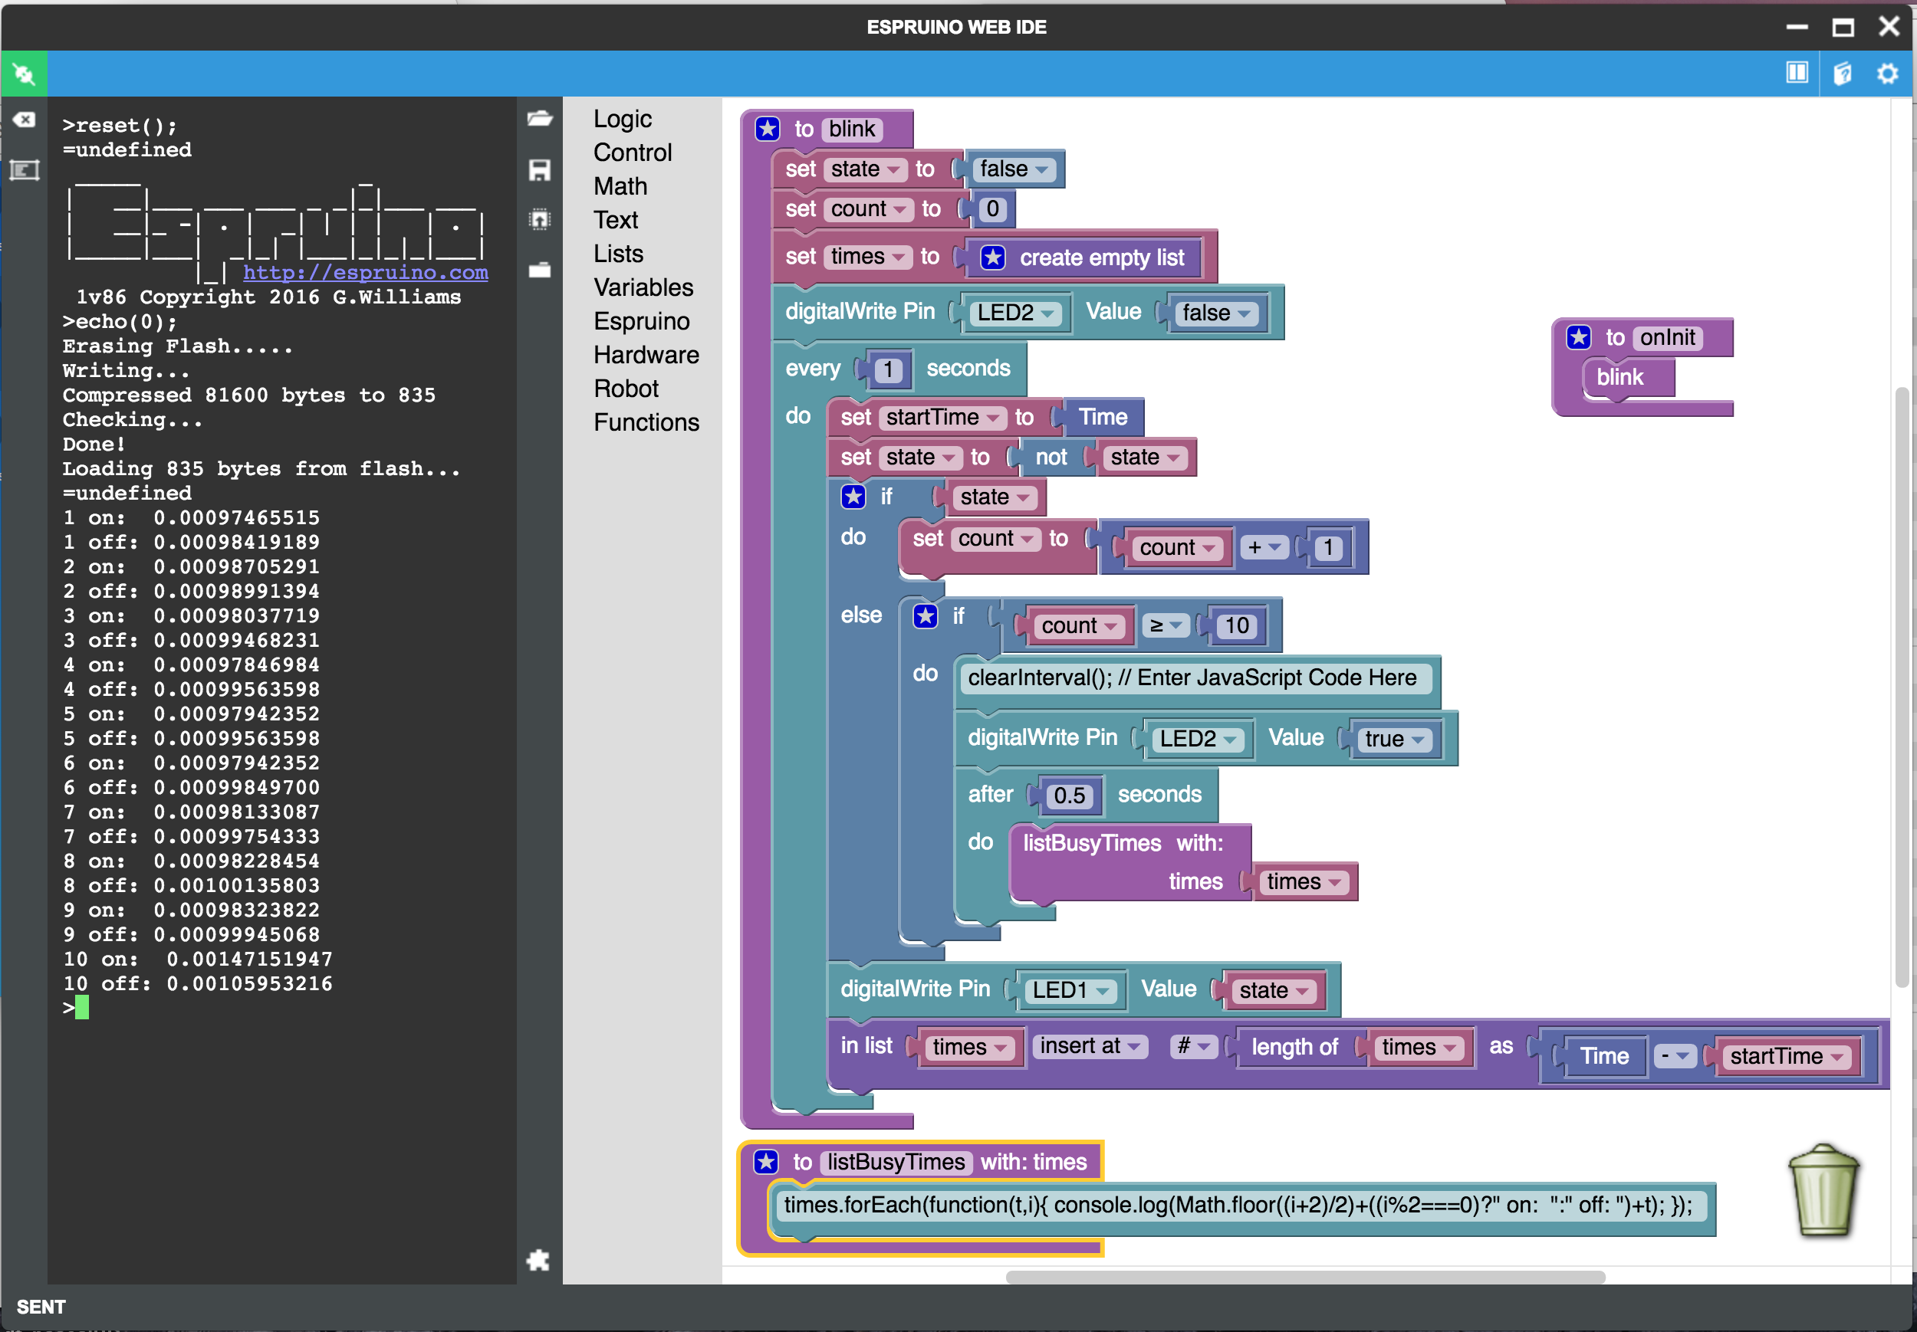The height and width of the screenshot is (1332, 1917).
Task: Open 'times' dropdown in 'set times to' block
Action: click(868, 256)
